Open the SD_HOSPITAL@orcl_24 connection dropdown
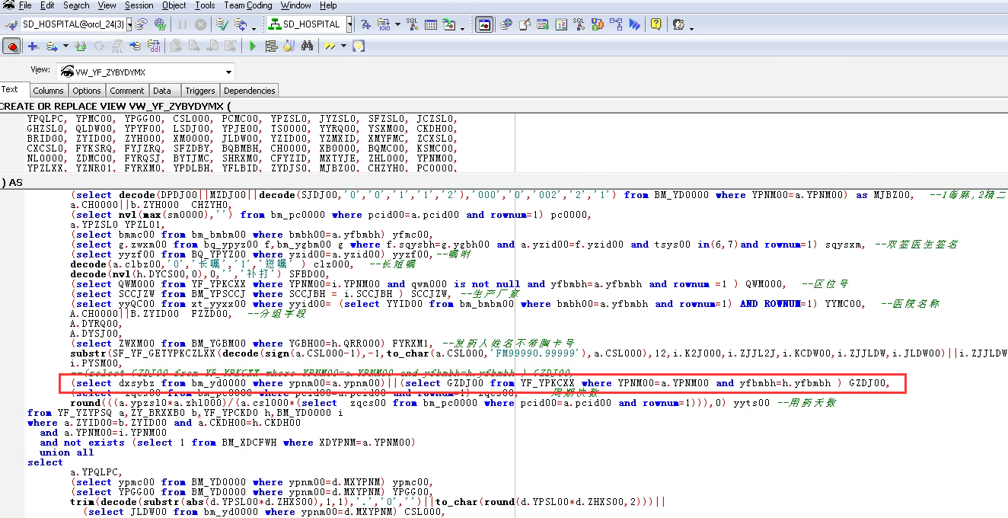 [129, 24]
